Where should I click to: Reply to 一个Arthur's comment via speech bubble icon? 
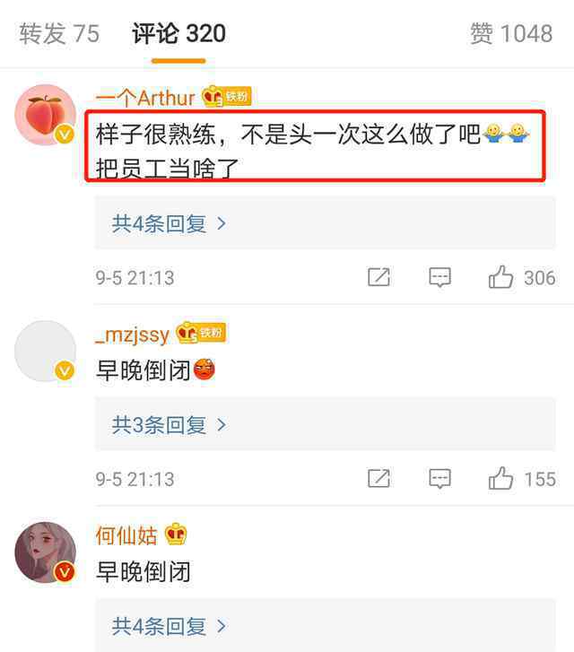[x=439, y=277]
